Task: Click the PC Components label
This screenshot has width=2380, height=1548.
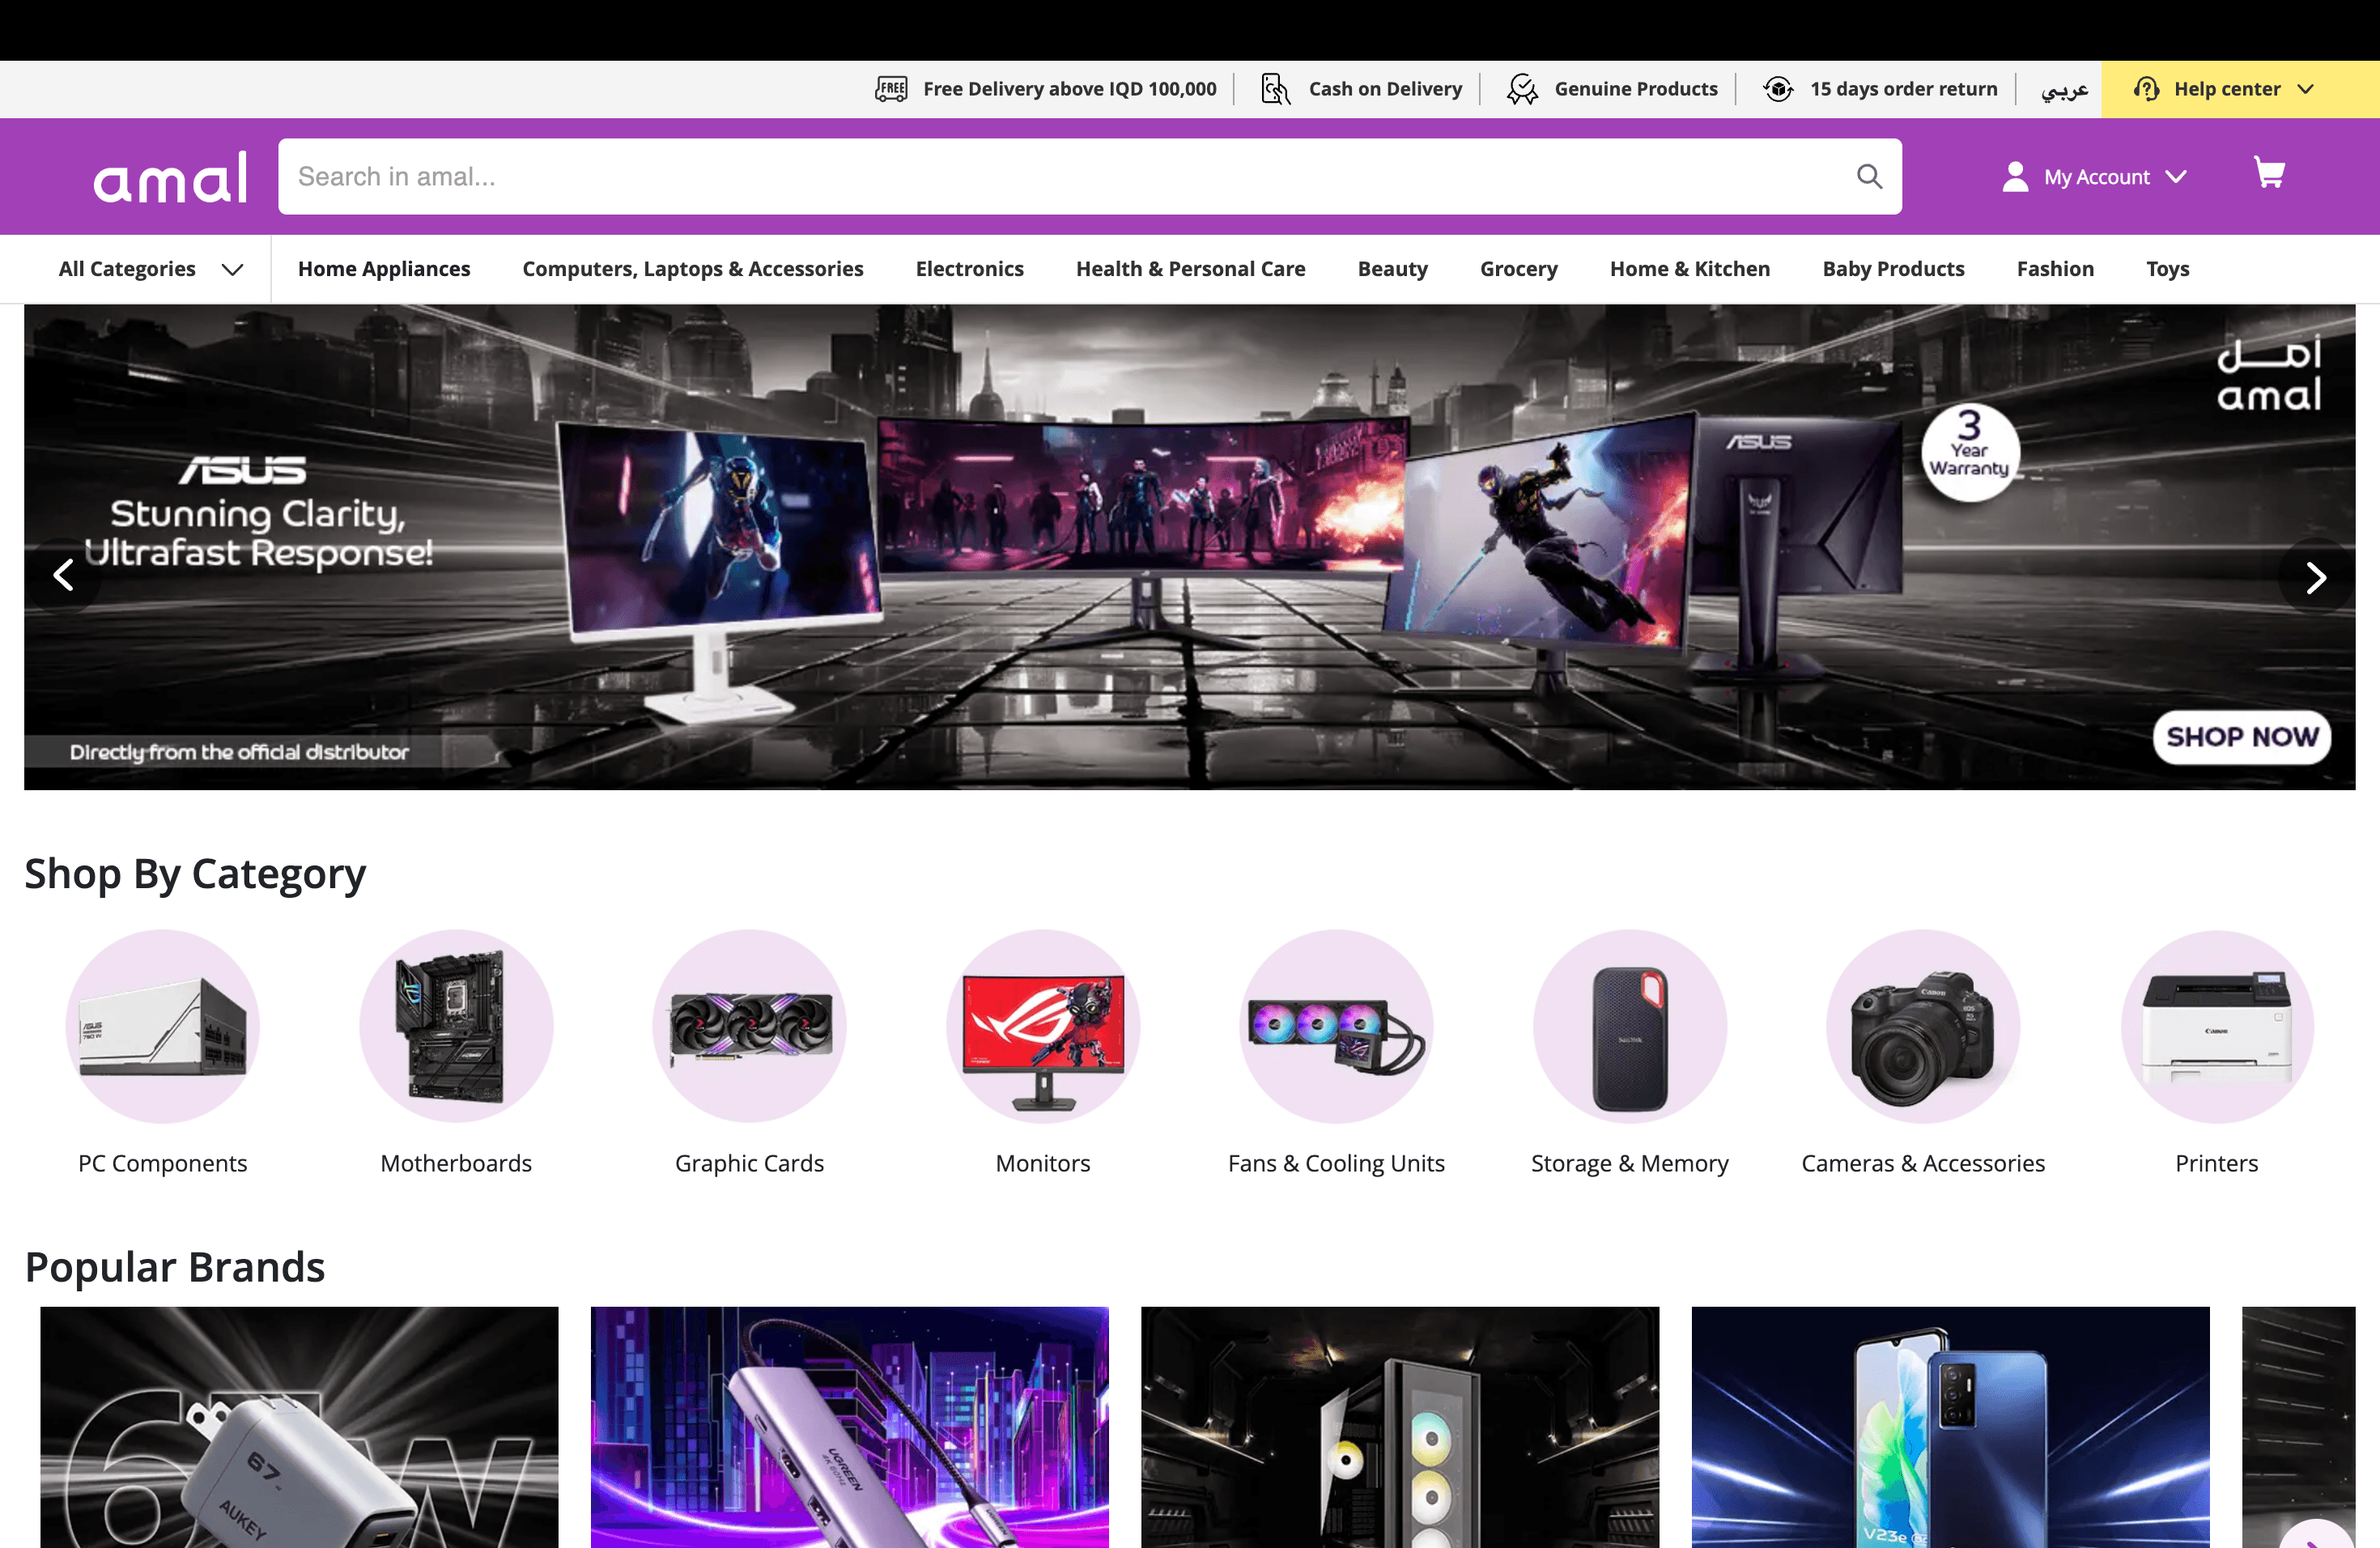Action: 162,1163
